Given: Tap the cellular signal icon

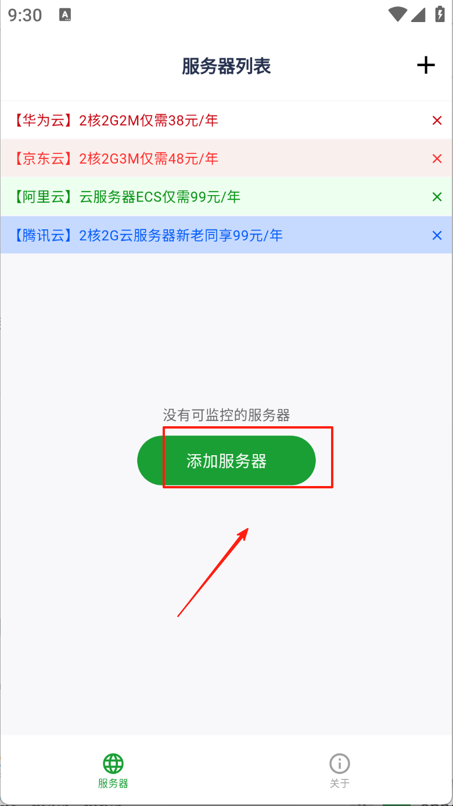Looking at the screenshot, I should (418, 15).
